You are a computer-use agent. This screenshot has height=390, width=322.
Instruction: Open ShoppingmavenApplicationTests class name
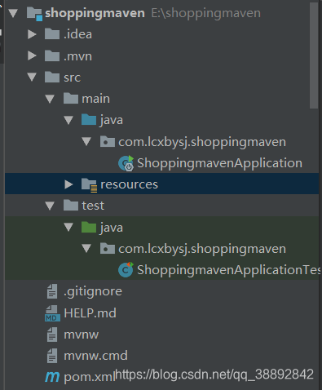pyautogui.click(x=228, y=270)
